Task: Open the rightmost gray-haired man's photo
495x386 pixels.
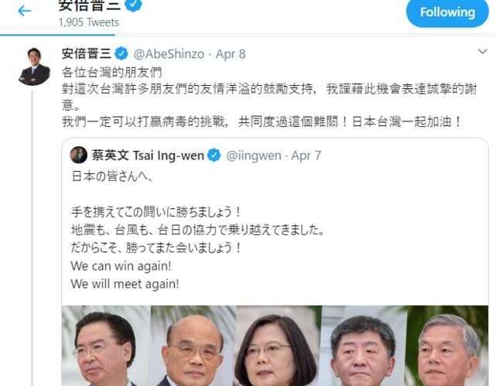Action: pyautogui.click(x=448, y=346)
